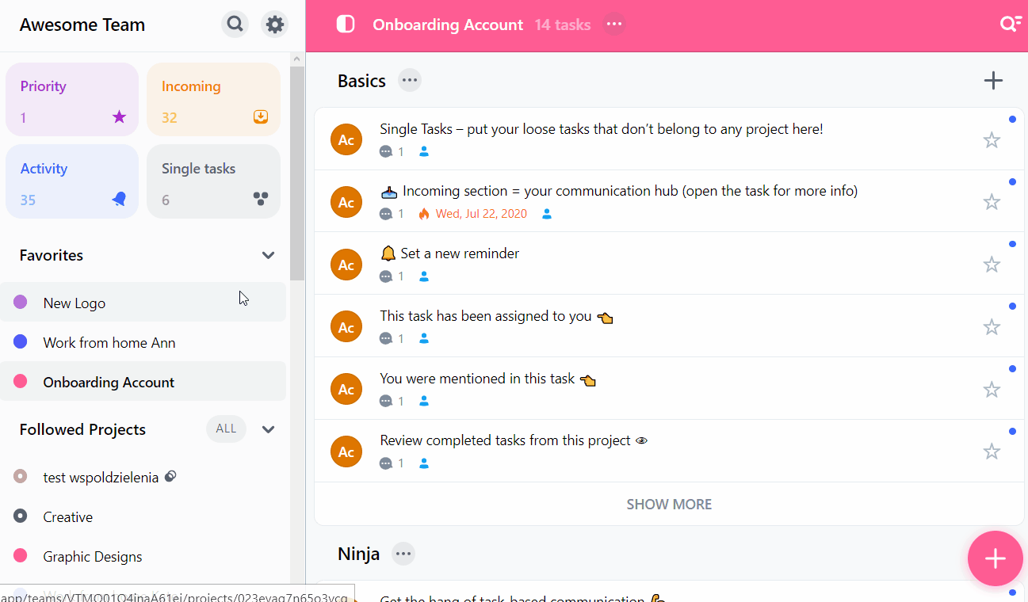Open test wspoldzielenia project
The width and height of the screenshot is (1028, 602).
tap(143, 477)
